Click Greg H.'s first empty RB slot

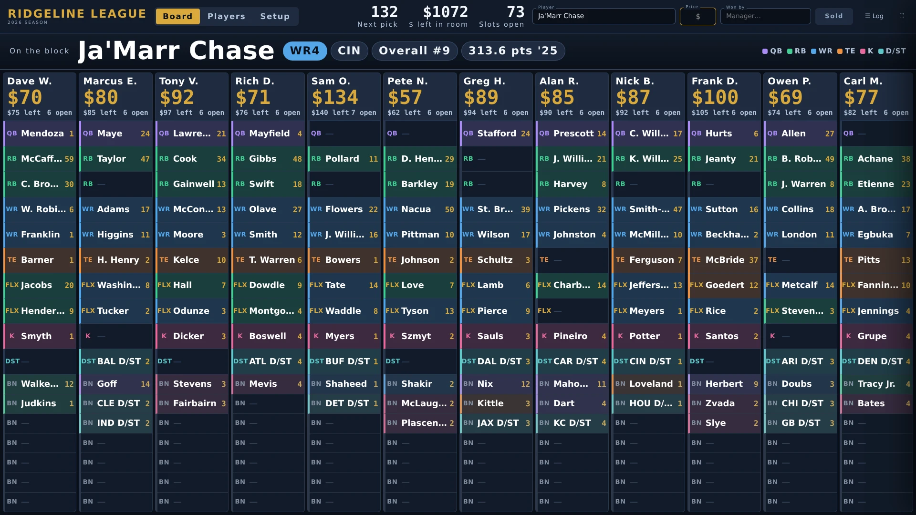point(496,159)
